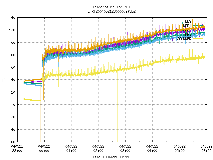Click the -20 y-axis tick label
This screenshot has width=213, height=160.
(12, 117)
